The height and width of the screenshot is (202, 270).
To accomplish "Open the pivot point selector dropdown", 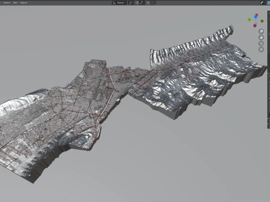I will click(131, 3).
